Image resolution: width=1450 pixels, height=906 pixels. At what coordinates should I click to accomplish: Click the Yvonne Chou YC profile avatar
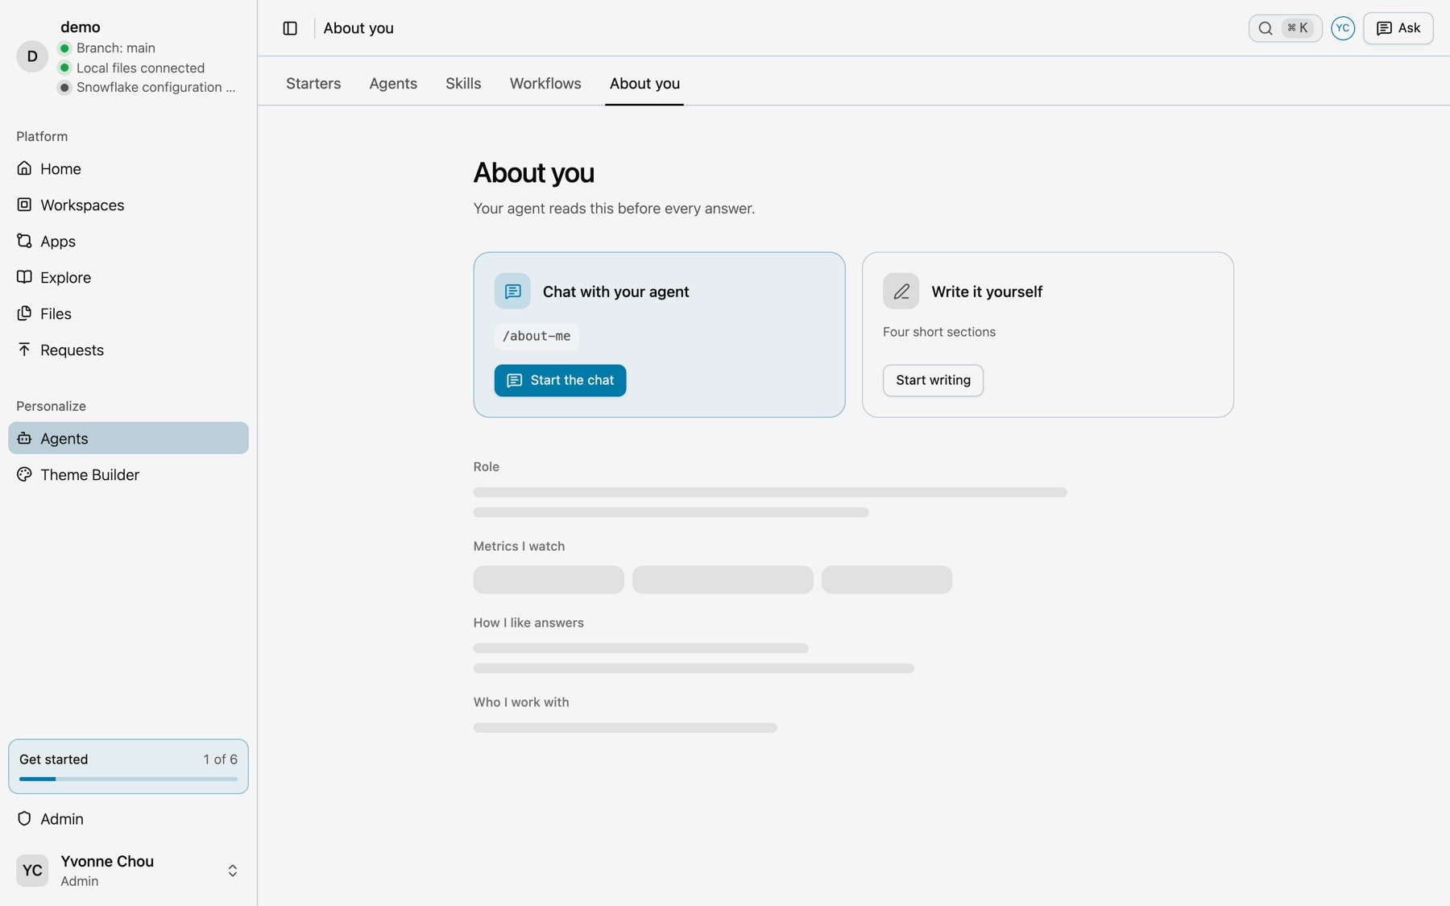coord(32,871)
